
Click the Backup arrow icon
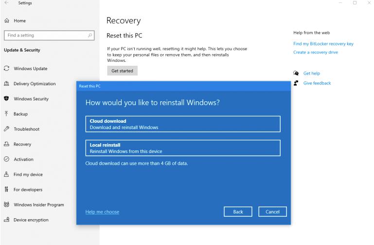click(x=6, y=113)
